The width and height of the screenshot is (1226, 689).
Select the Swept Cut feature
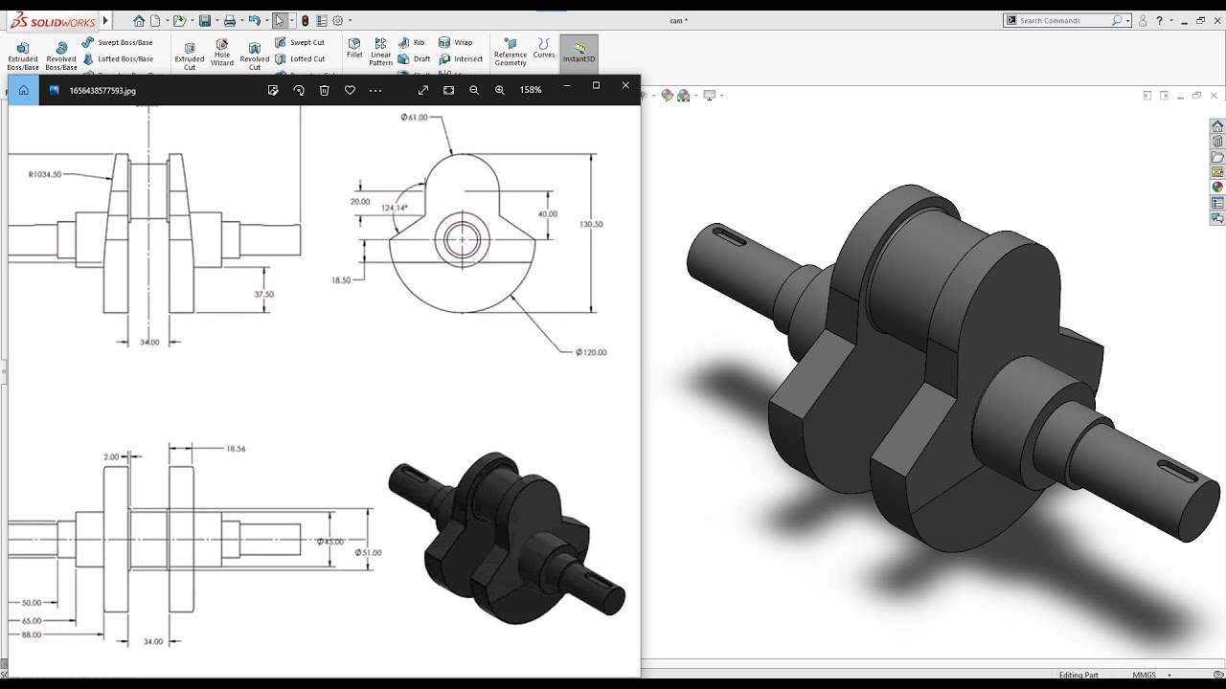[300, 42]
